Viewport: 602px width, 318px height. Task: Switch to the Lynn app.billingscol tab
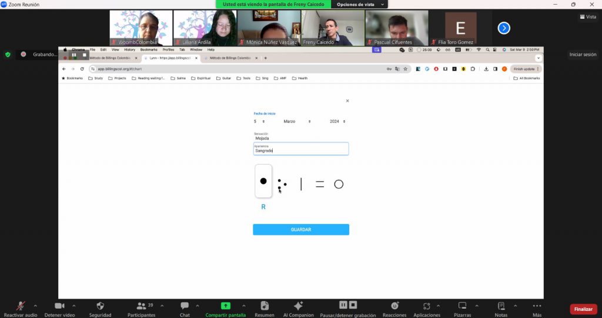tap(171, 58)
